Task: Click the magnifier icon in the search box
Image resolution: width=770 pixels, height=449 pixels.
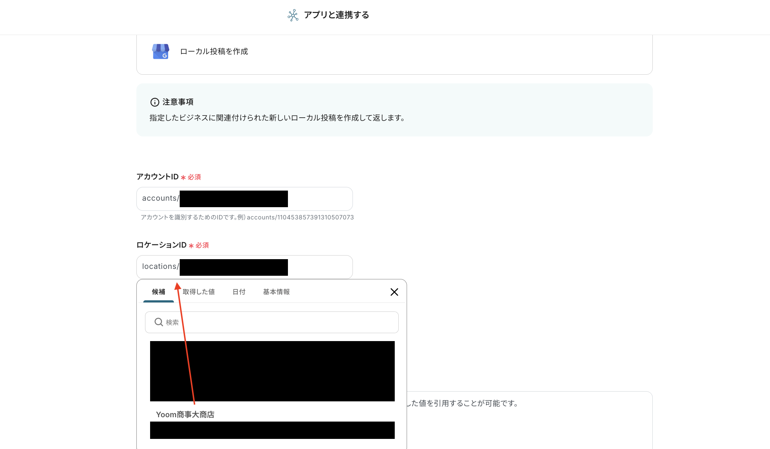Action: pyautogui.click(x=158, y=322)
